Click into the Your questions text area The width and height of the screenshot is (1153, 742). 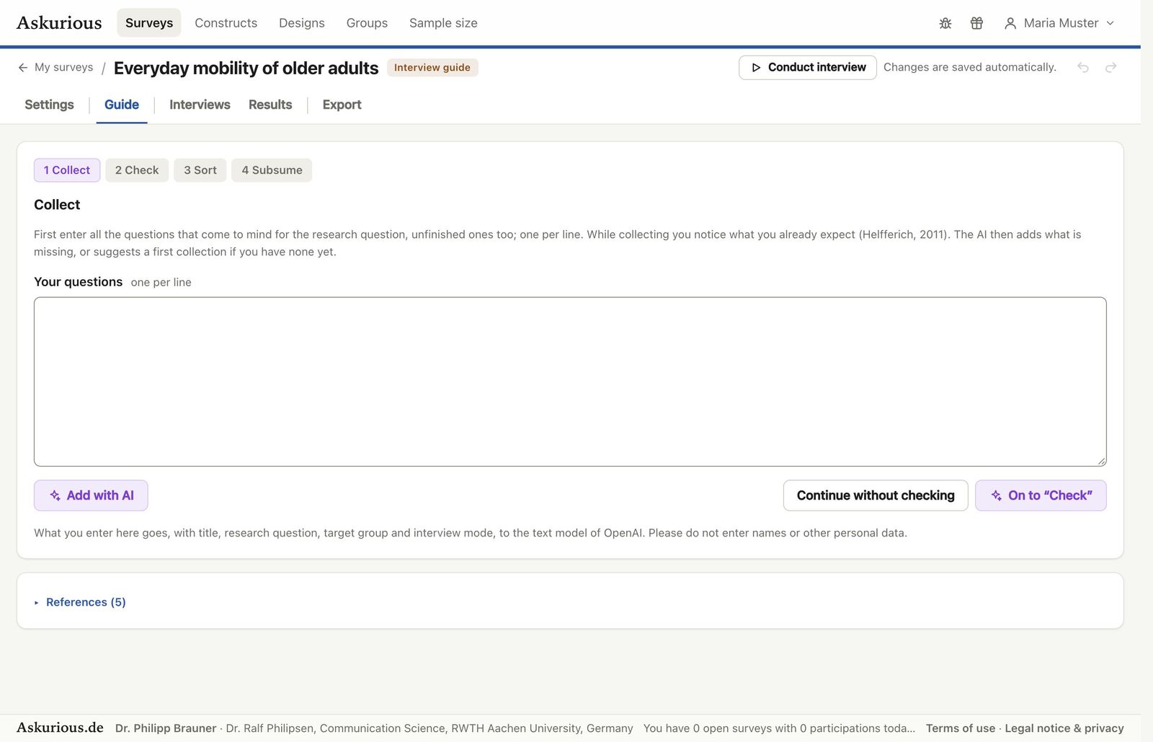(x=570, y=381)
